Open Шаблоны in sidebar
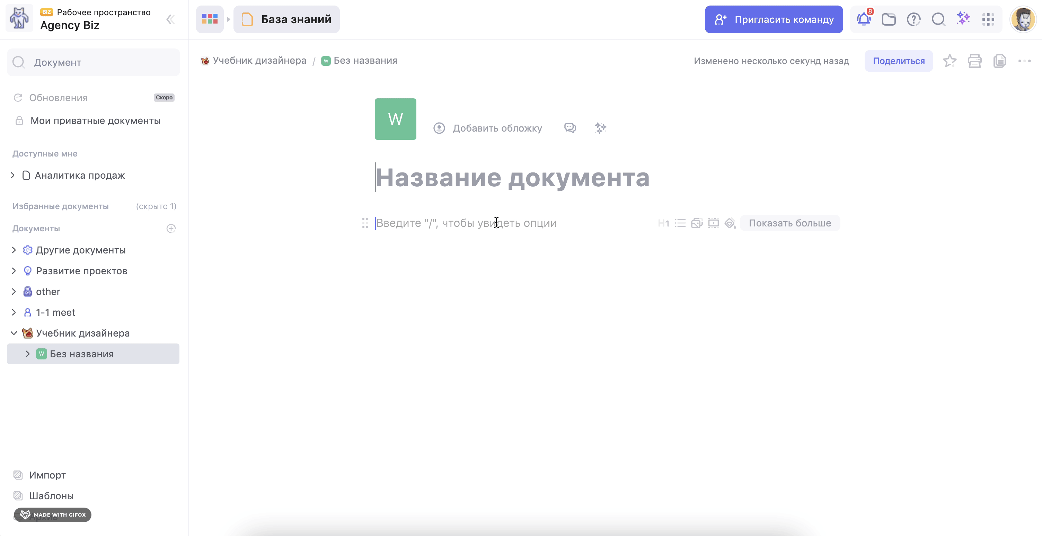The image size is (1042, 536). click(51, 495)
